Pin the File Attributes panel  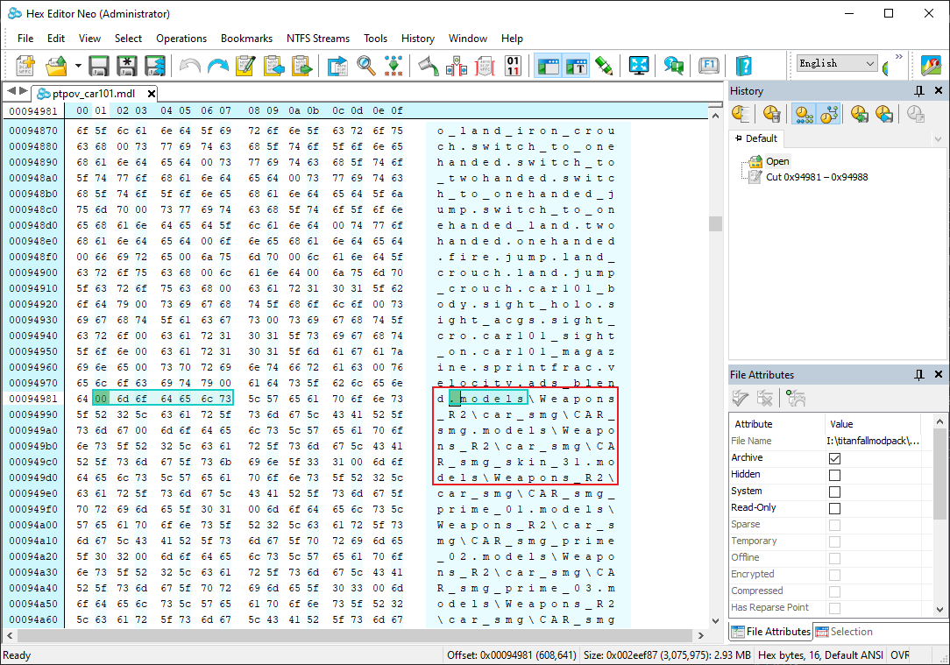click(x=919, y=375)
